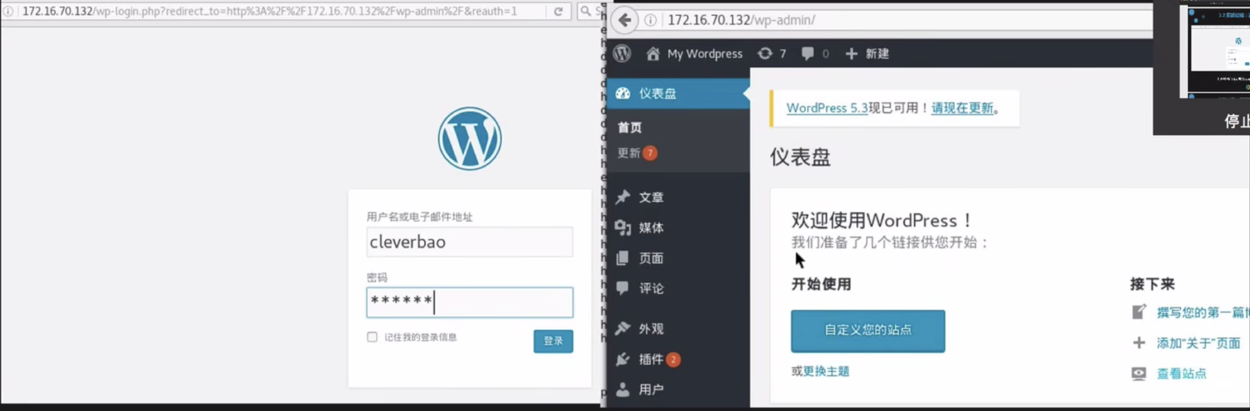1250x411 pixels.
Task: Click the 添加“关于”页面 link
Action: pos(1199,343)
